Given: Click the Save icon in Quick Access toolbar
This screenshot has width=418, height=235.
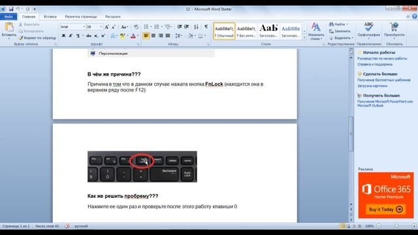Looking at the screenshot, I should tap(11, 9).
